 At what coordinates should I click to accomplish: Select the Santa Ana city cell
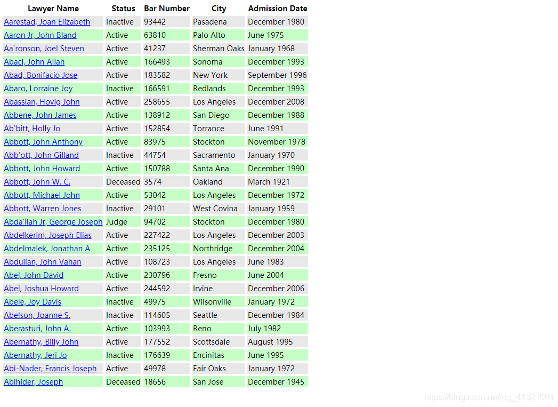pyautogui.click(x=219, y=169)
